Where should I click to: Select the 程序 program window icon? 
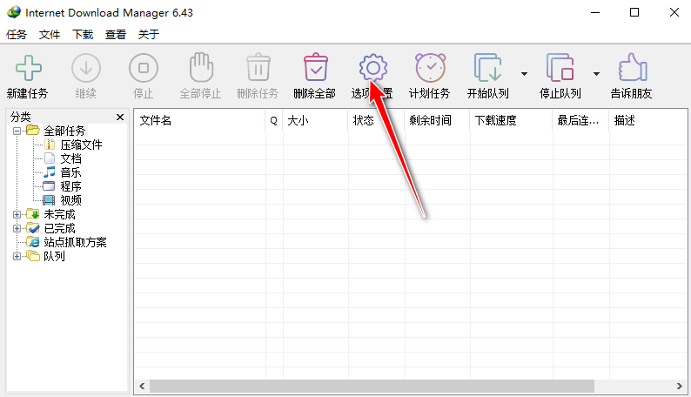49,186
